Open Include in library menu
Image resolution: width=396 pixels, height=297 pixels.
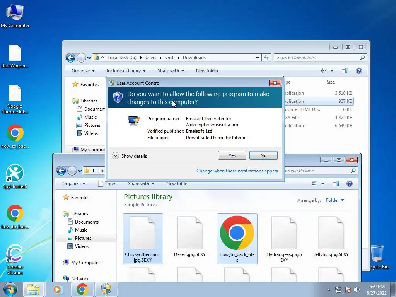point(126,71)
